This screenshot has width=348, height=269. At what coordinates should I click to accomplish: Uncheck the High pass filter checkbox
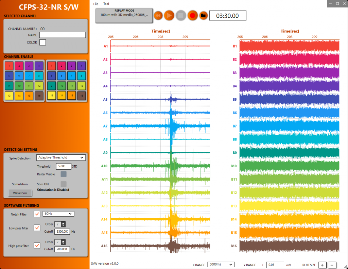tap(37, 246)
